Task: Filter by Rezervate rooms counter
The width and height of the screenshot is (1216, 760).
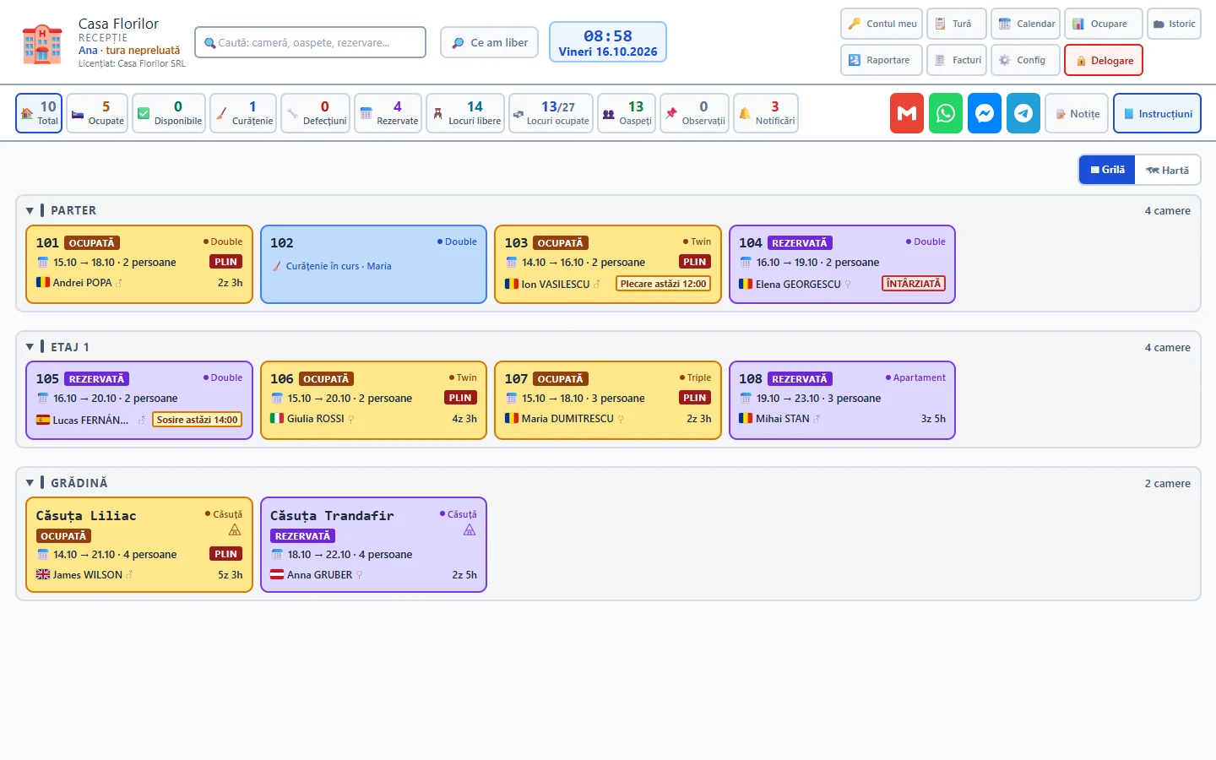Action: coord(388,113)
